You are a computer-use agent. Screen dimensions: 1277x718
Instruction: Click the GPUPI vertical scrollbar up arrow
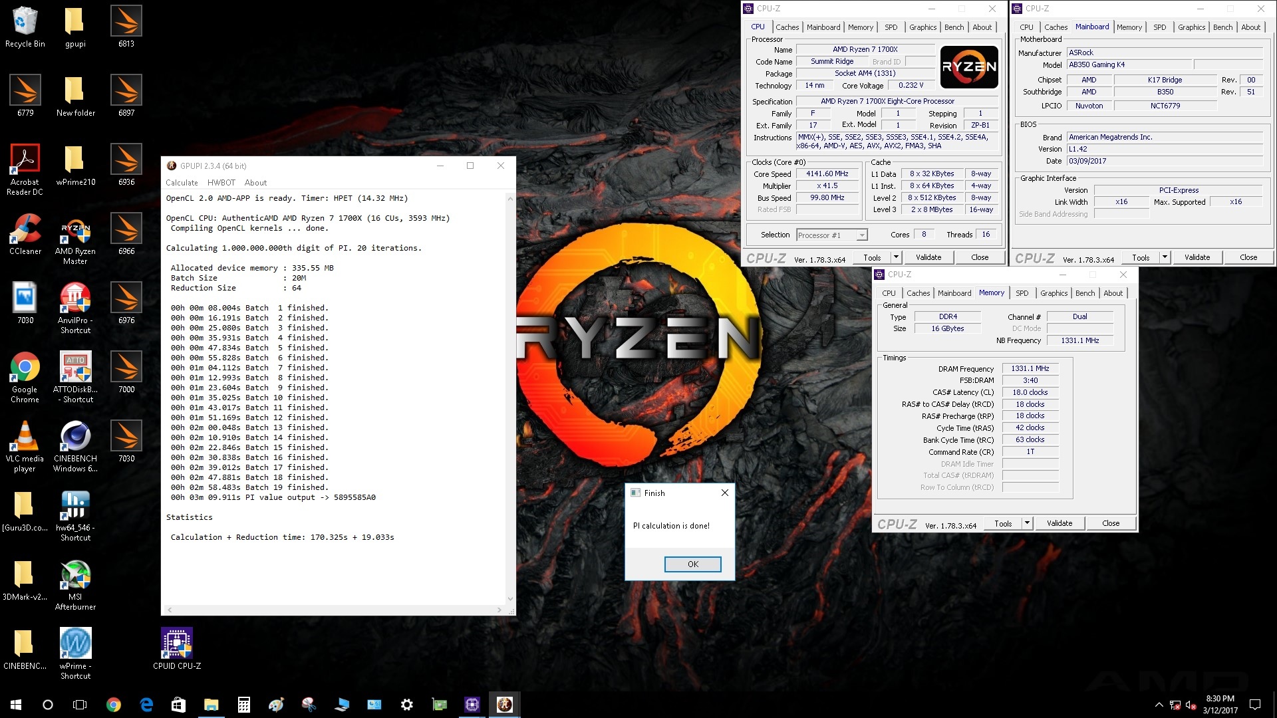coord(510,198)
